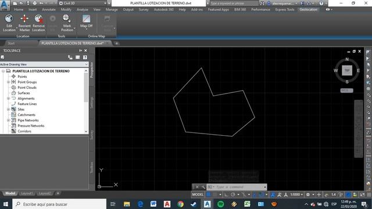Open Google Chrome from the Windows taskbar

tap(181, 204)
